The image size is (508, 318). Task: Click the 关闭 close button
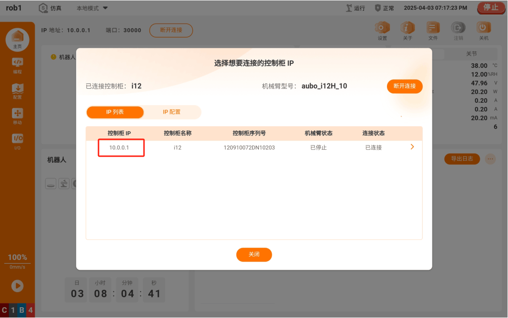click(x=254, y=255)
